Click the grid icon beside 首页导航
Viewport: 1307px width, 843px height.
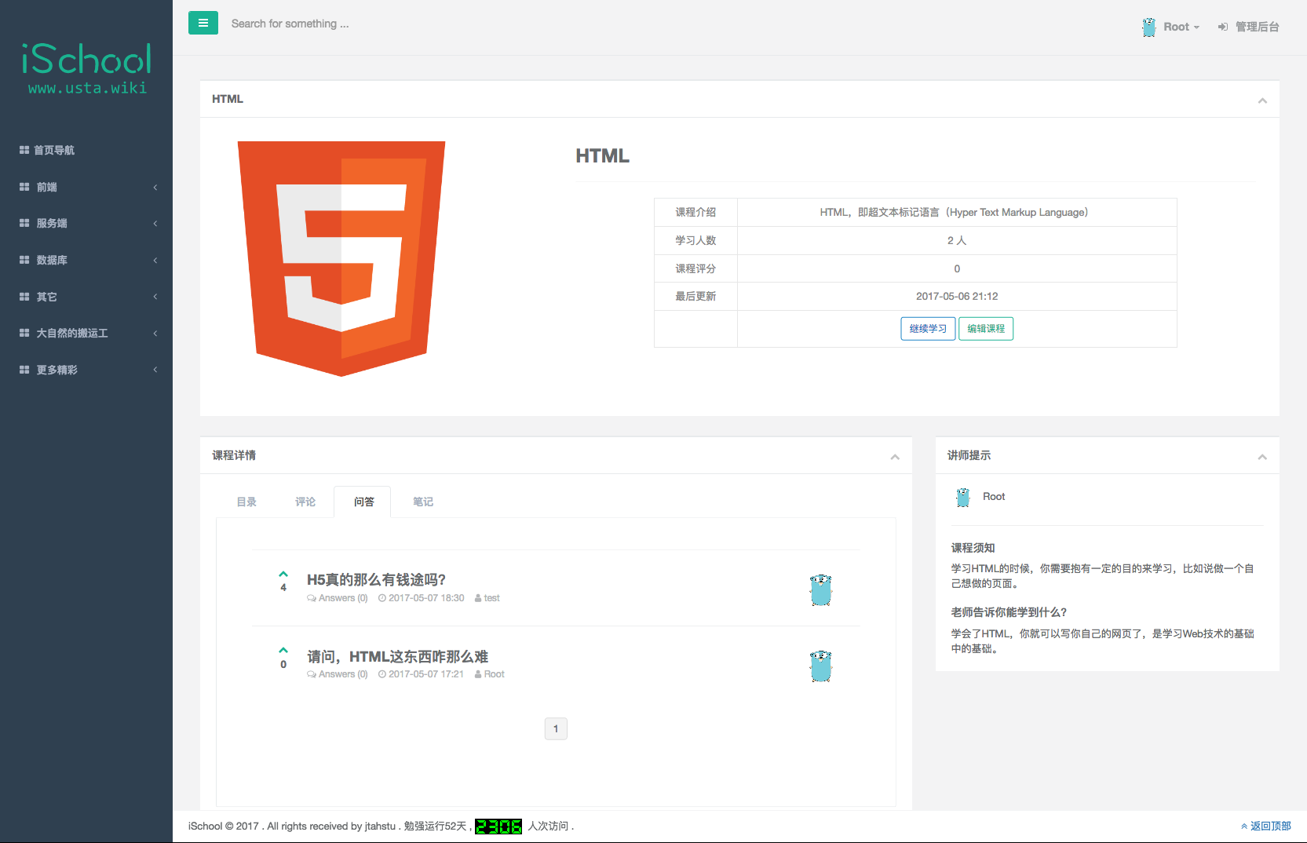24,150
